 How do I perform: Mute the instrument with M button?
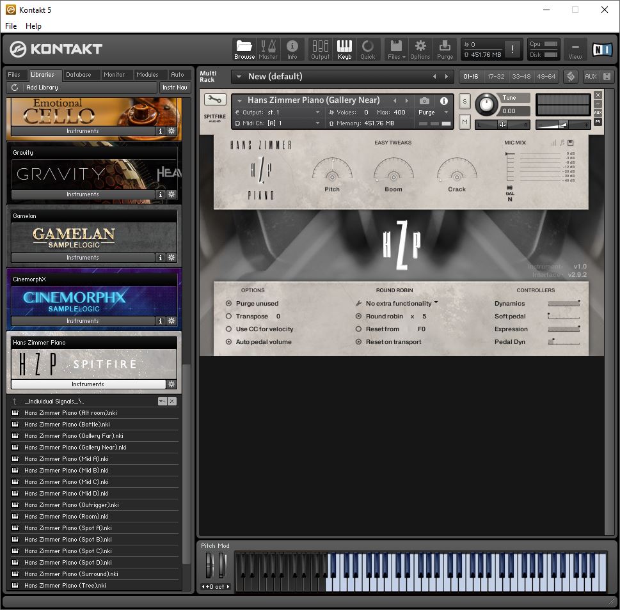pos(465,122)
